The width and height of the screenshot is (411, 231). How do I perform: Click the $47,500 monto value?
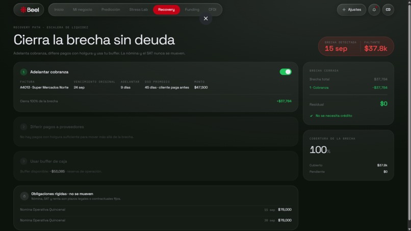[x=201, y=87]
